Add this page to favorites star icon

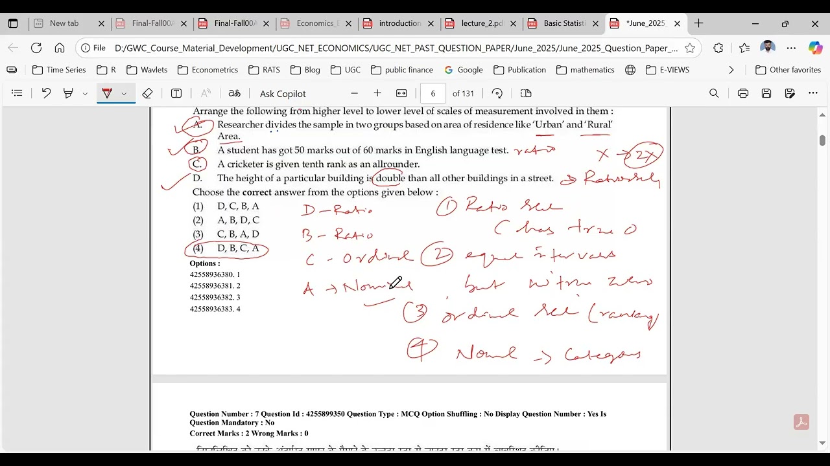(x=690, y=48)
